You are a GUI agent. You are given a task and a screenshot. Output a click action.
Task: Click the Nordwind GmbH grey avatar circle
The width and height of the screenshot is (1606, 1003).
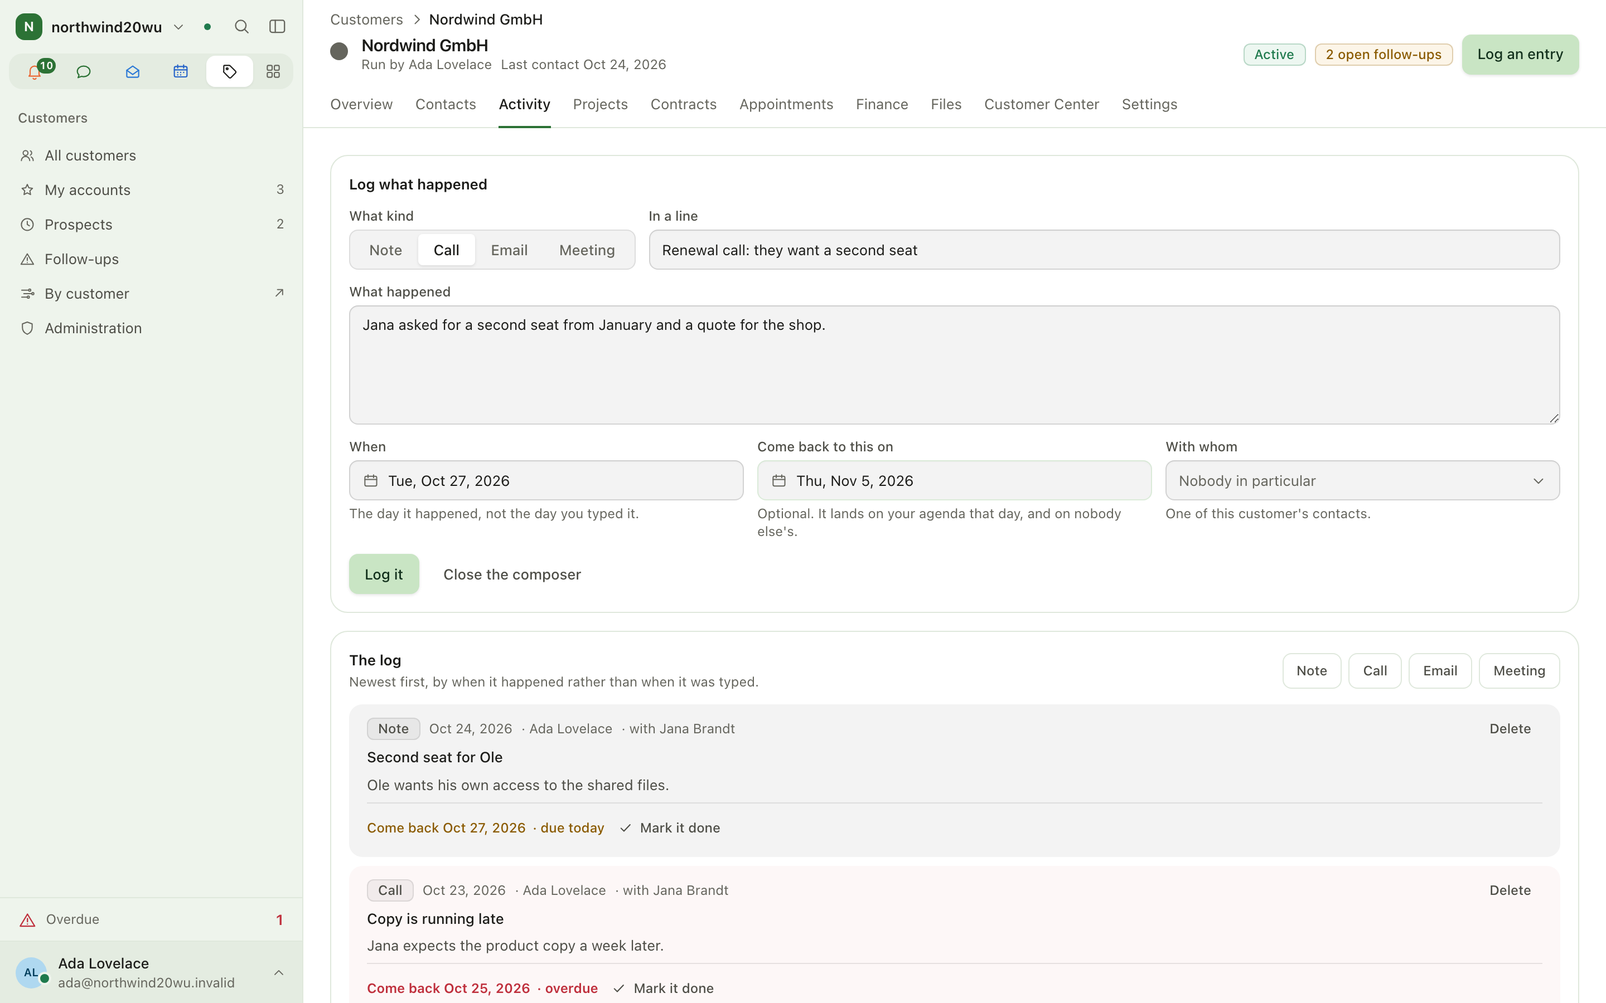pos(339,51)
